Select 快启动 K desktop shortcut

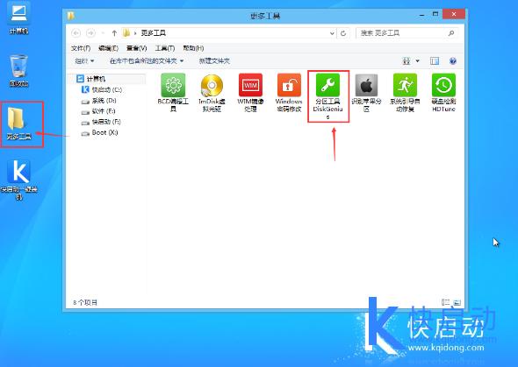pos(18,180)
